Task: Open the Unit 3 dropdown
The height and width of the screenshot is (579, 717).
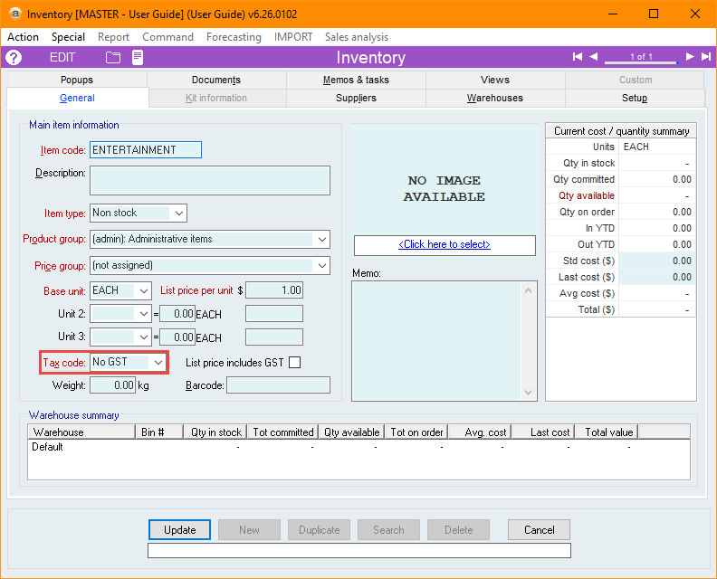Action: point(144,337)
